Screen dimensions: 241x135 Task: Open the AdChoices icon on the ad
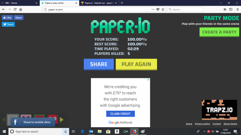[x=148, y=79]
